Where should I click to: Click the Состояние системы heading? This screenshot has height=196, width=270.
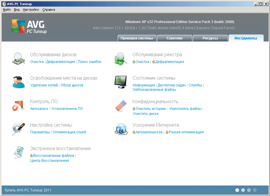[154, 78]
